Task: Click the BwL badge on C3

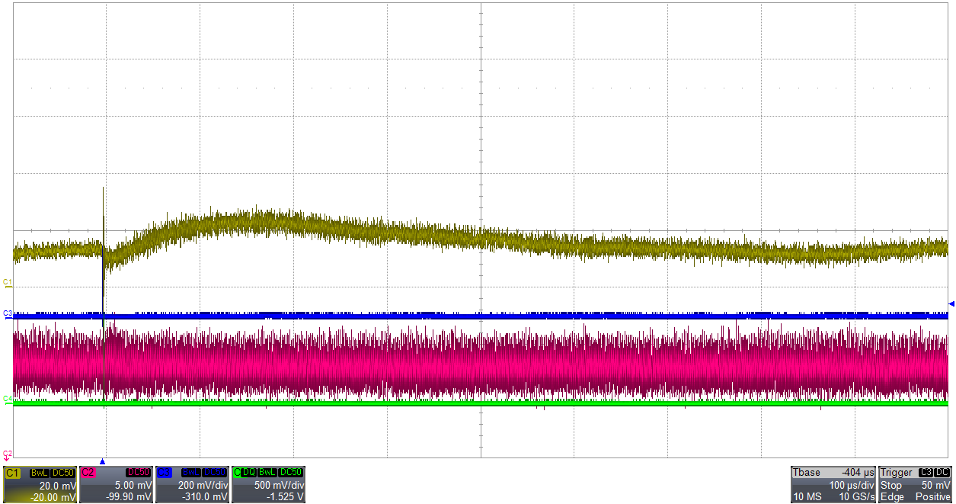Action: pyautogui.click(x=191, y=473)
